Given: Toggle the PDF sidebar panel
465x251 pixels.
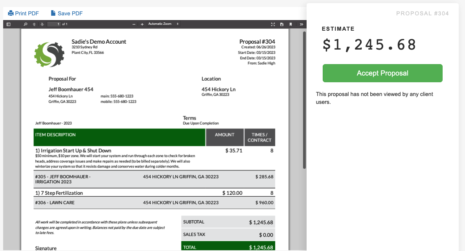Looking at the screenshot, I should [x=8, y=24].
